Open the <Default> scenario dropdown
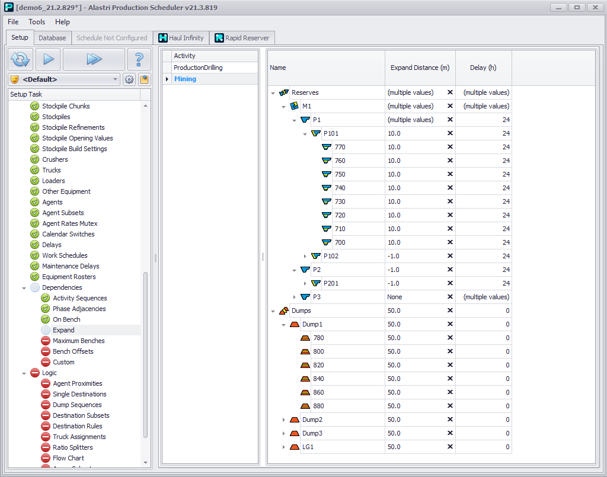This screenshot has height=477, width=607. [x=116, y=79]
